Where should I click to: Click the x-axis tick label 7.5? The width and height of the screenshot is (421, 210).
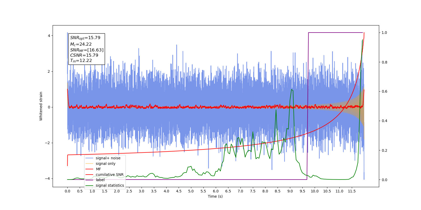tap(253, 191)
